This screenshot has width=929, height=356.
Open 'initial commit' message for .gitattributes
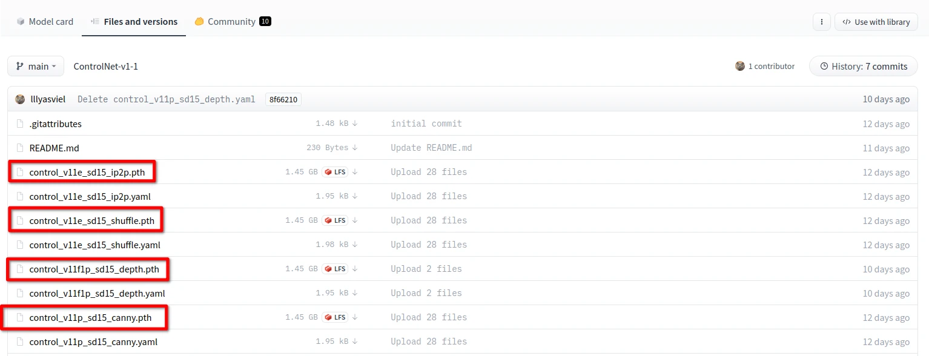[426, 124]
